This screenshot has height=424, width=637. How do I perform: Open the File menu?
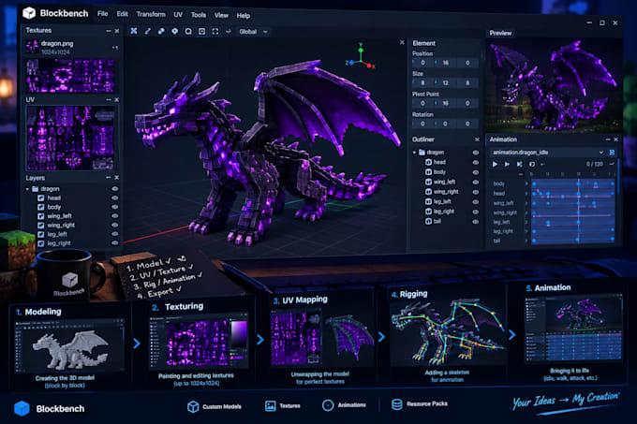(102, 14)
